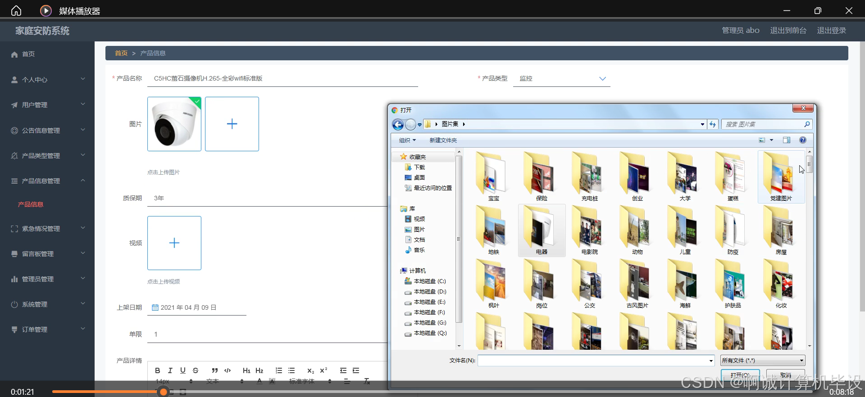Apply Heading 2 style in editor

[259, 370]
